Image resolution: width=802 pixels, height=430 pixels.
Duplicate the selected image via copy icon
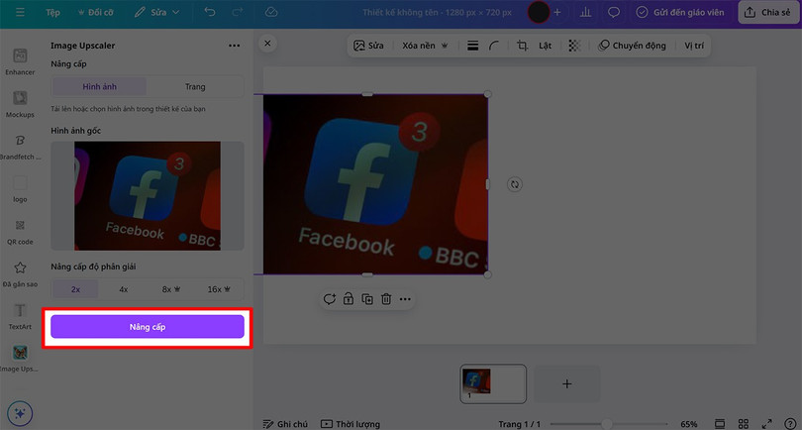tap(367, 298)
